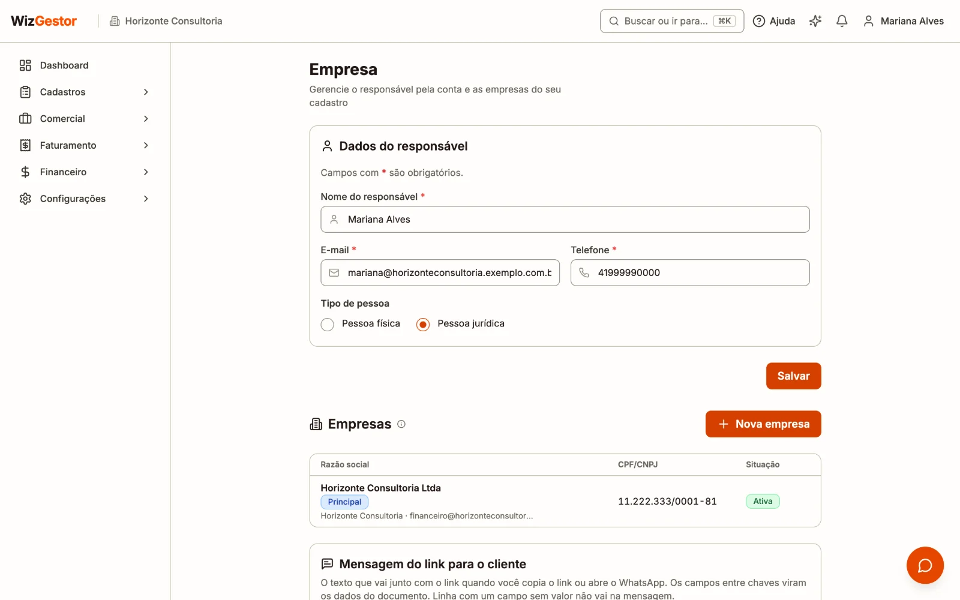Click the user avatar icon in header

pos(868,21)
